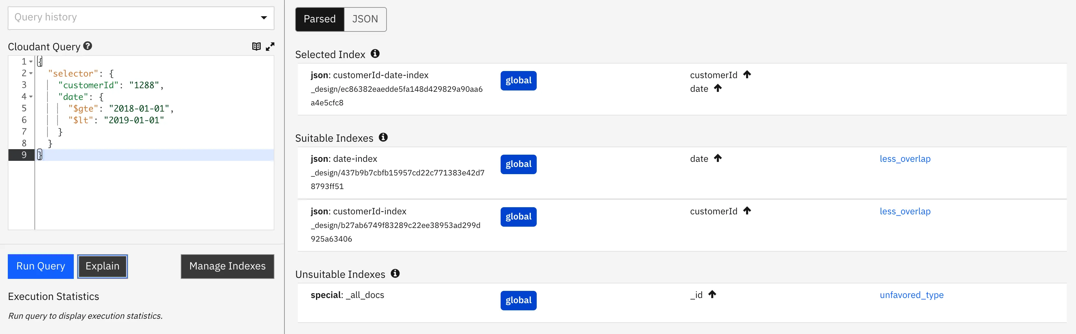Screen dimensions: 1076x334
Task: Click less_overlap link for date-index
Action: tap(905, 159)
